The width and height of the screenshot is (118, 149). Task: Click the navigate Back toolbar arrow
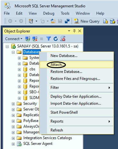pos(10,21)
